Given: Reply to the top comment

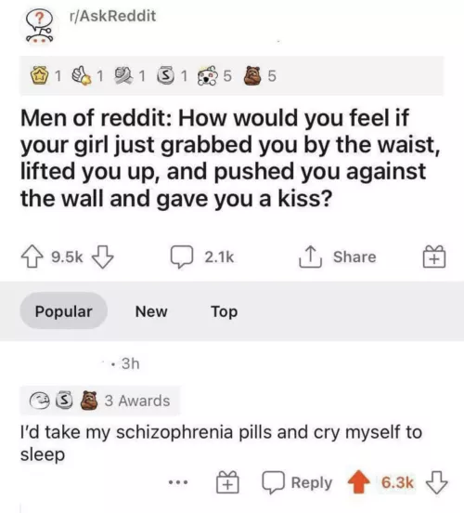Looking at the screenshot, I should pyautogui.click(x=297, y=482).
